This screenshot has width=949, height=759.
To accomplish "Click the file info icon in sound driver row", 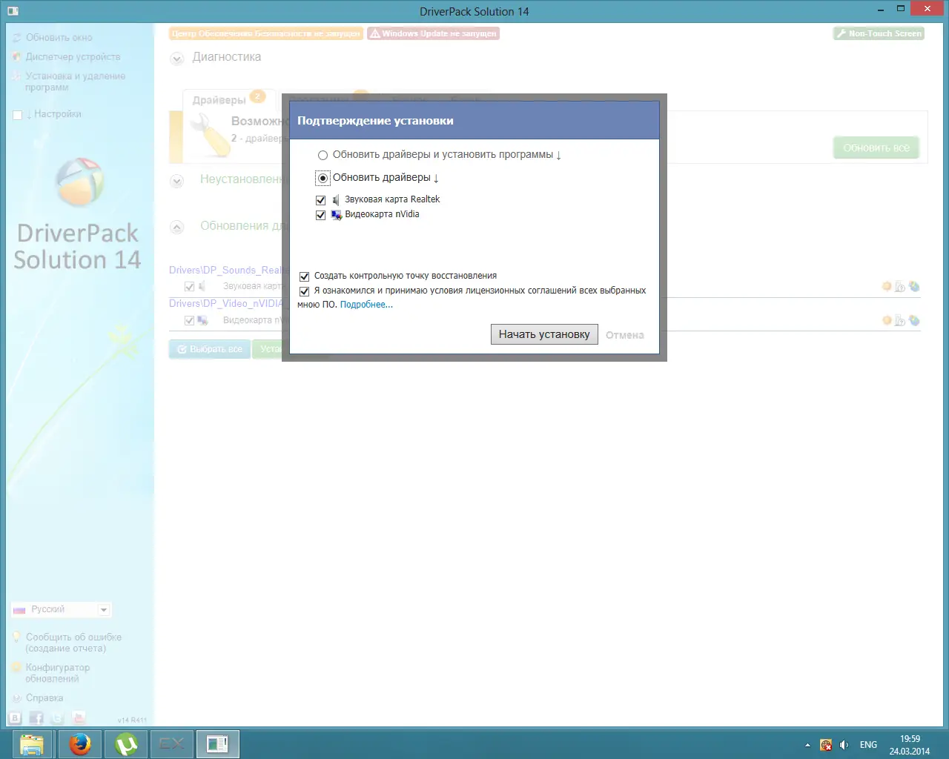I will [x=900, y=287].
